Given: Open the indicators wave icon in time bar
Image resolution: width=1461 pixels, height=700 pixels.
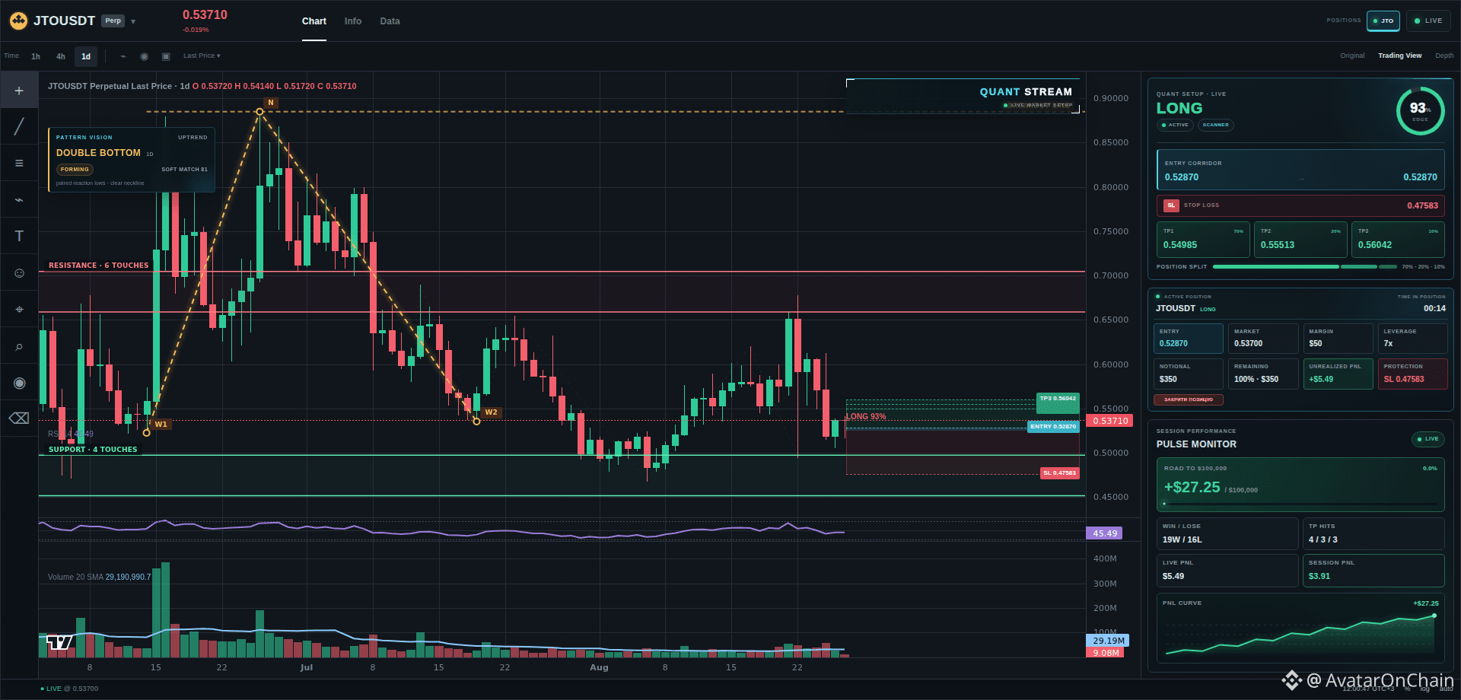Looking at the screenshot, I should click(x=123, y=56).
